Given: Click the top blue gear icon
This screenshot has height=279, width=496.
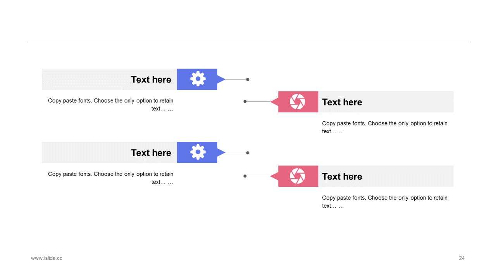Looking at the screenshot, I should [198, 79].
